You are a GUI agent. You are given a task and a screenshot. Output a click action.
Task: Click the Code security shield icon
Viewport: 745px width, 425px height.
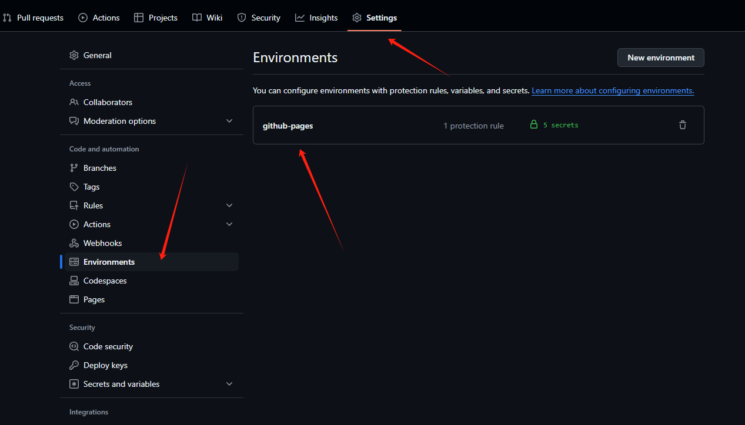pyautogui.click(x=74, y=346)
